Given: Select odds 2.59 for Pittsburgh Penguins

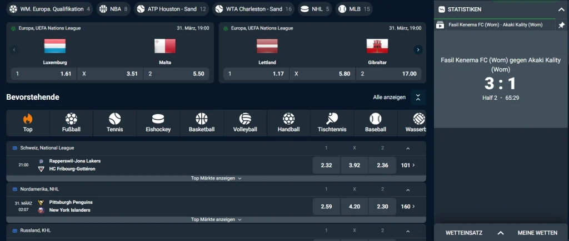Looking at the screenshot, I should coord(326,207).
